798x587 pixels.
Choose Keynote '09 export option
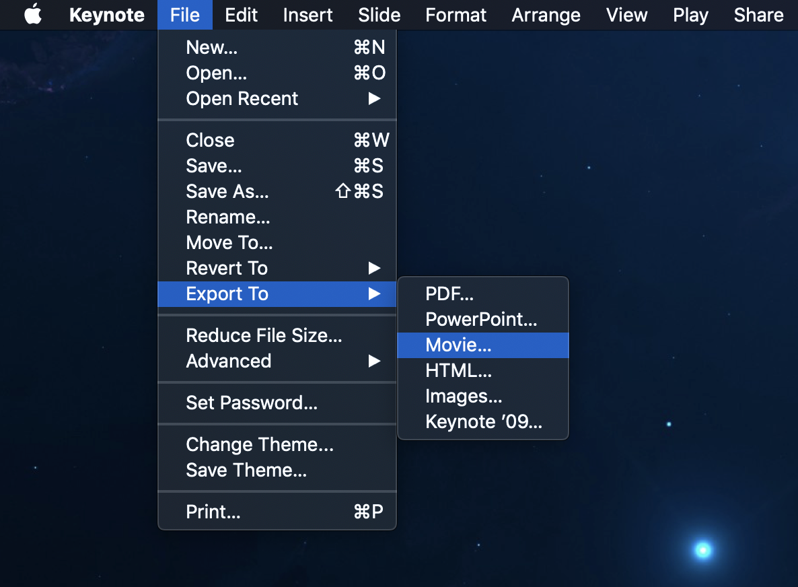(x=483, y=422)
